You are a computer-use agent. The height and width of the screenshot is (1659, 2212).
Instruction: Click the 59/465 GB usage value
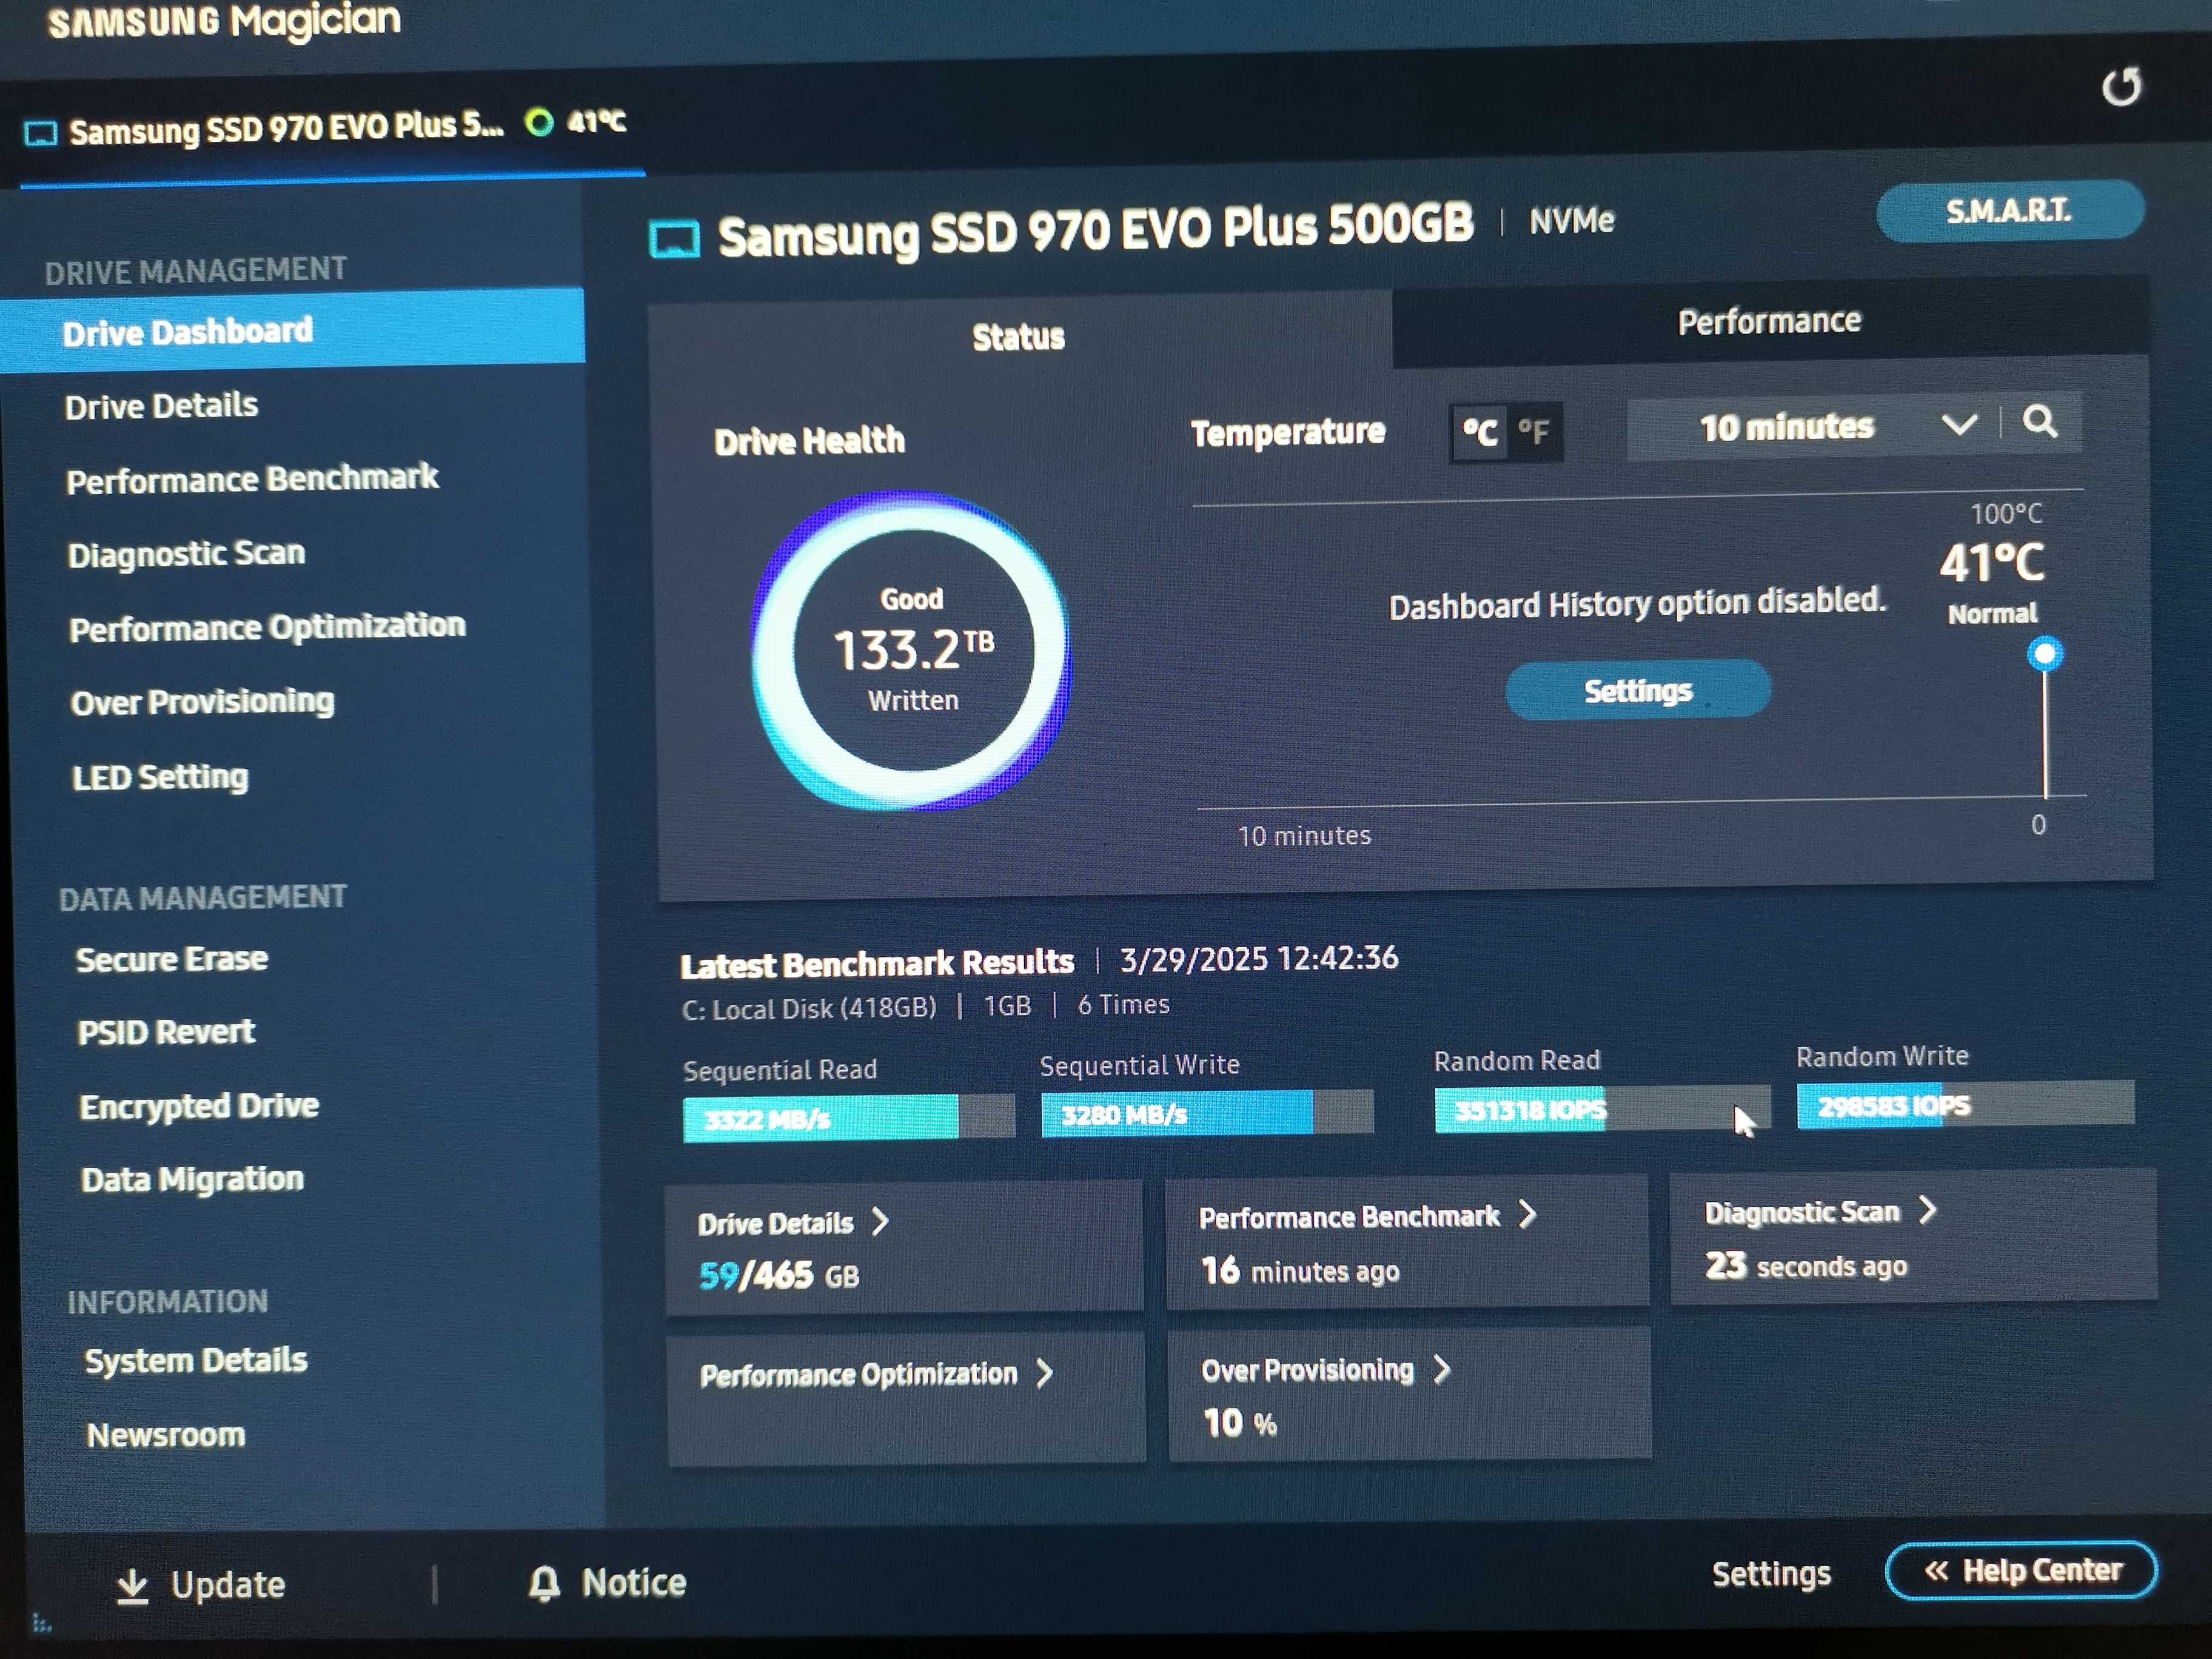coord(779,1276)
